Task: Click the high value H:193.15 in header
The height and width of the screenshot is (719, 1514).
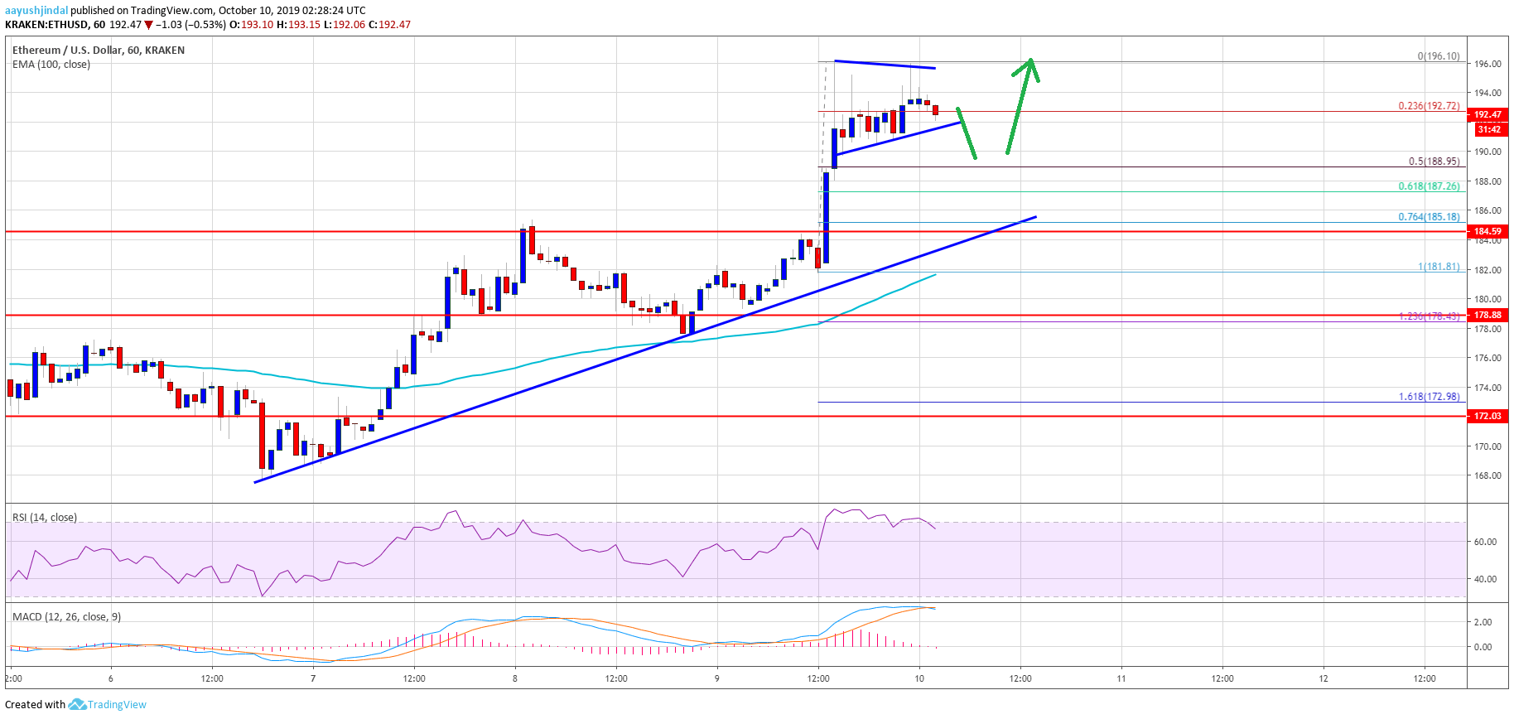Action: pyautogui.click(x=298, y=25)
